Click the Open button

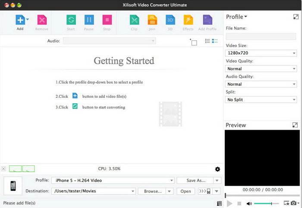pos(186,191)
